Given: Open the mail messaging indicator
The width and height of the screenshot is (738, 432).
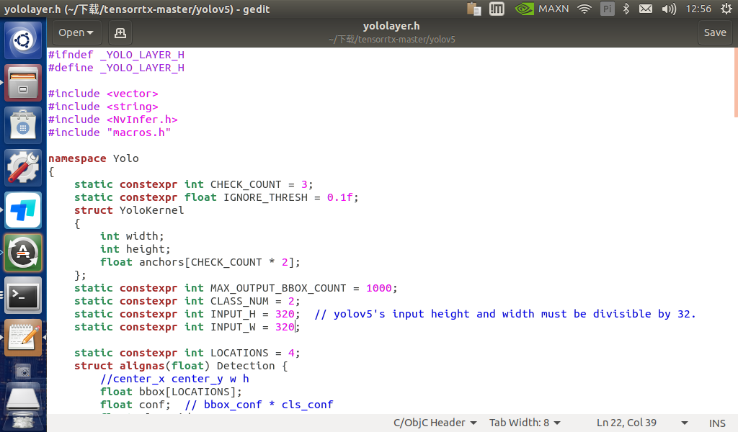Looking at the screenshot, I should click(646, 9).
